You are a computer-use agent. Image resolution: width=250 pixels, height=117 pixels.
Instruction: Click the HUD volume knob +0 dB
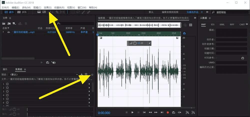coord(135,43)
